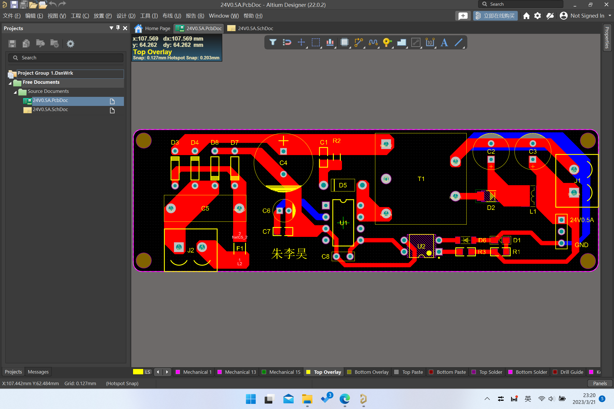The height and width of the screenshot is (409, 614).
Task: Click the undo arrow in title bar
Action: 53,4
